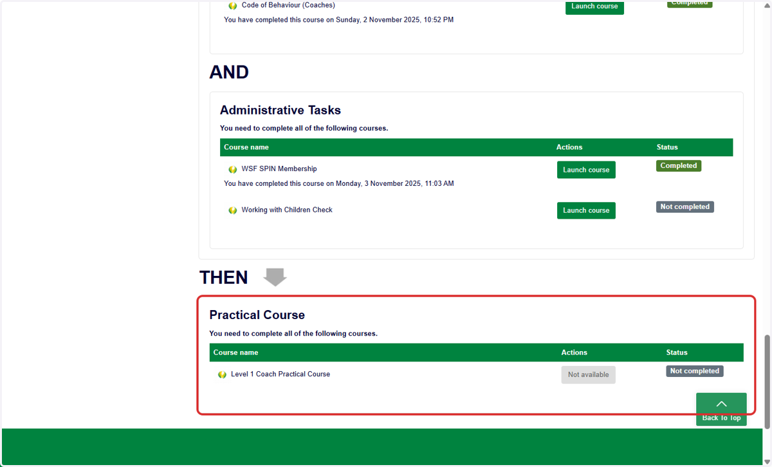Click the page vertical scrollbar thumb

[767, 381]
